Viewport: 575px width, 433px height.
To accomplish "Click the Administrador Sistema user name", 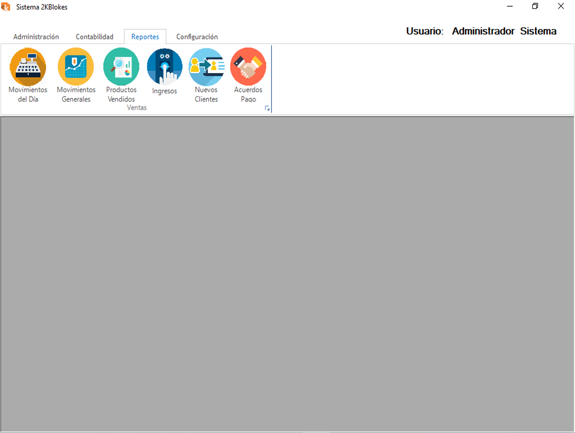I will [x=504, y=31].
